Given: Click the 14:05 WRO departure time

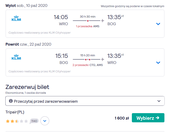Looking at the screenshot, I should pyautogui.click(x=61, y=20).
